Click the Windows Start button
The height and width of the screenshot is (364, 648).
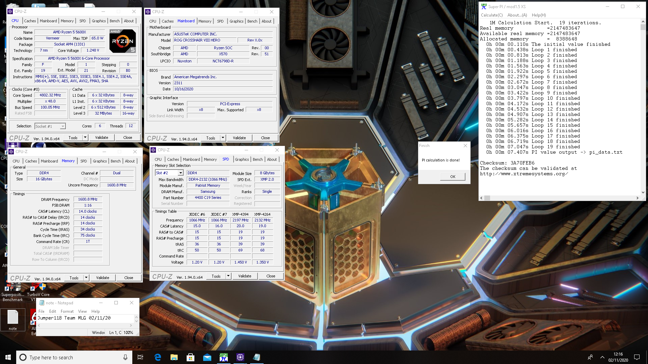[x=8, y=357]
